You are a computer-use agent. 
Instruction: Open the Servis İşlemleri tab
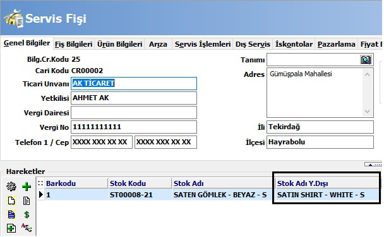tap(203, 44)
